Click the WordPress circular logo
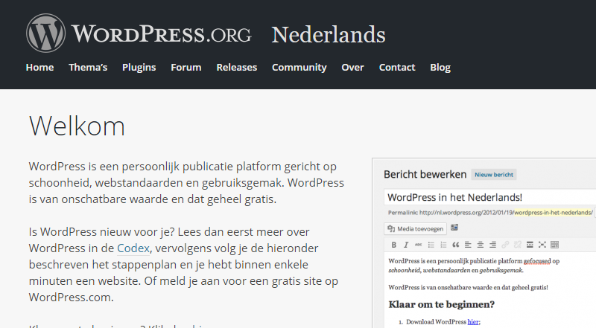 [x=45, y=33]
